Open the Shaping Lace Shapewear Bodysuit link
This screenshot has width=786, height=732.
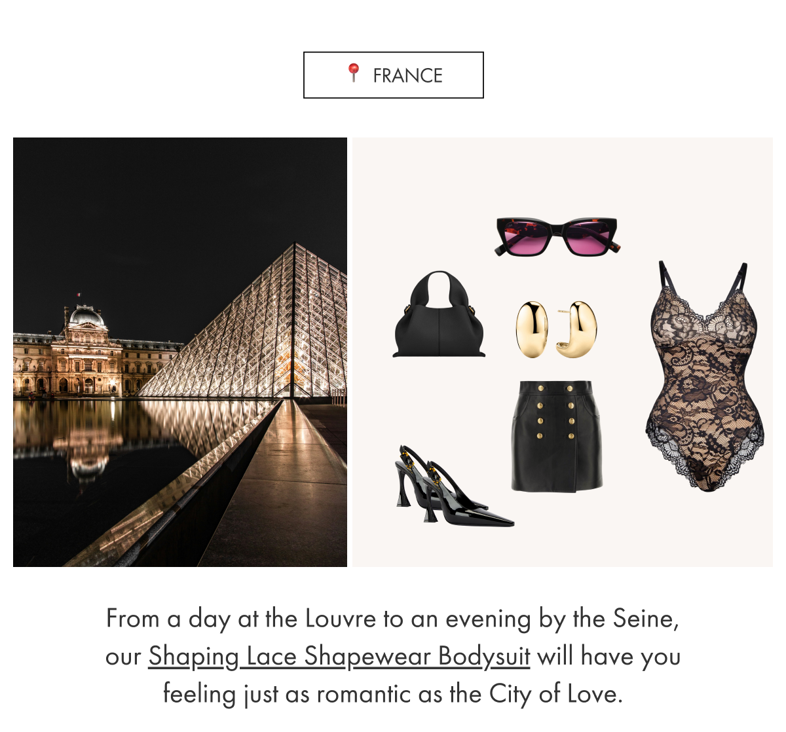[339, 656]
